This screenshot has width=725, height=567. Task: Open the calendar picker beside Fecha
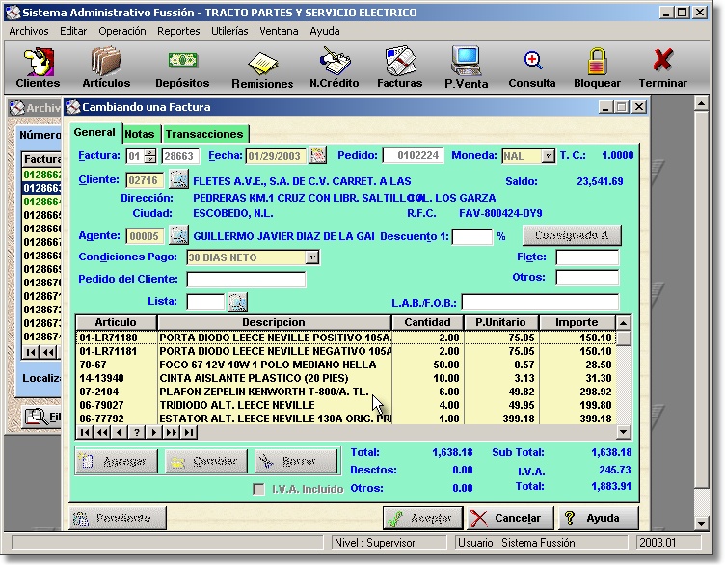[317, 155]
